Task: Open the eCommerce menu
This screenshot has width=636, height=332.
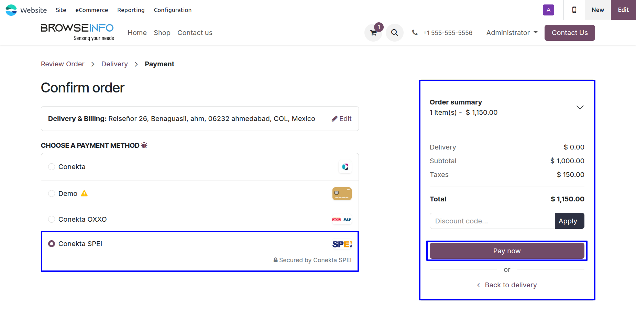Action: coord(92,10)
